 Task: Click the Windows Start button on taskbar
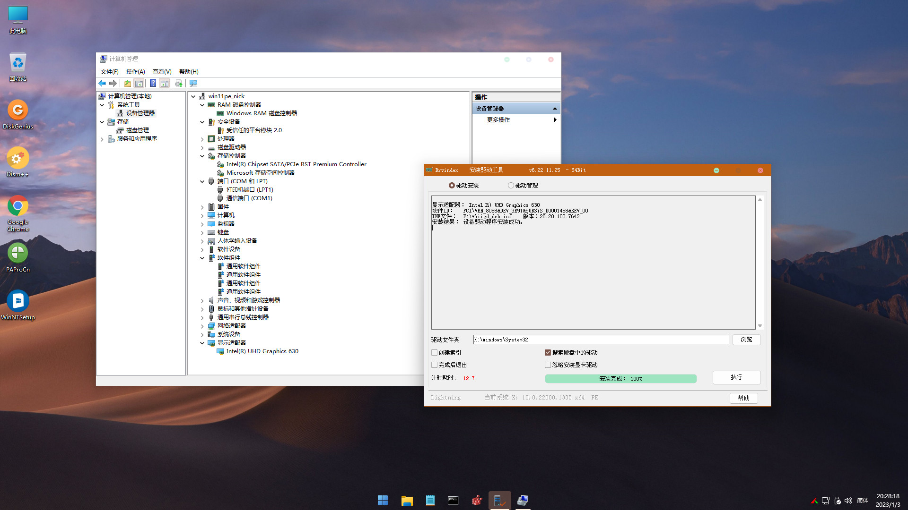383,500
